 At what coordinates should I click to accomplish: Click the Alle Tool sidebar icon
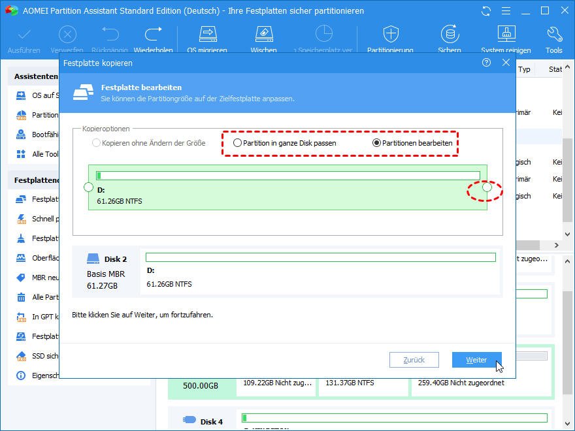pos(21,154)
